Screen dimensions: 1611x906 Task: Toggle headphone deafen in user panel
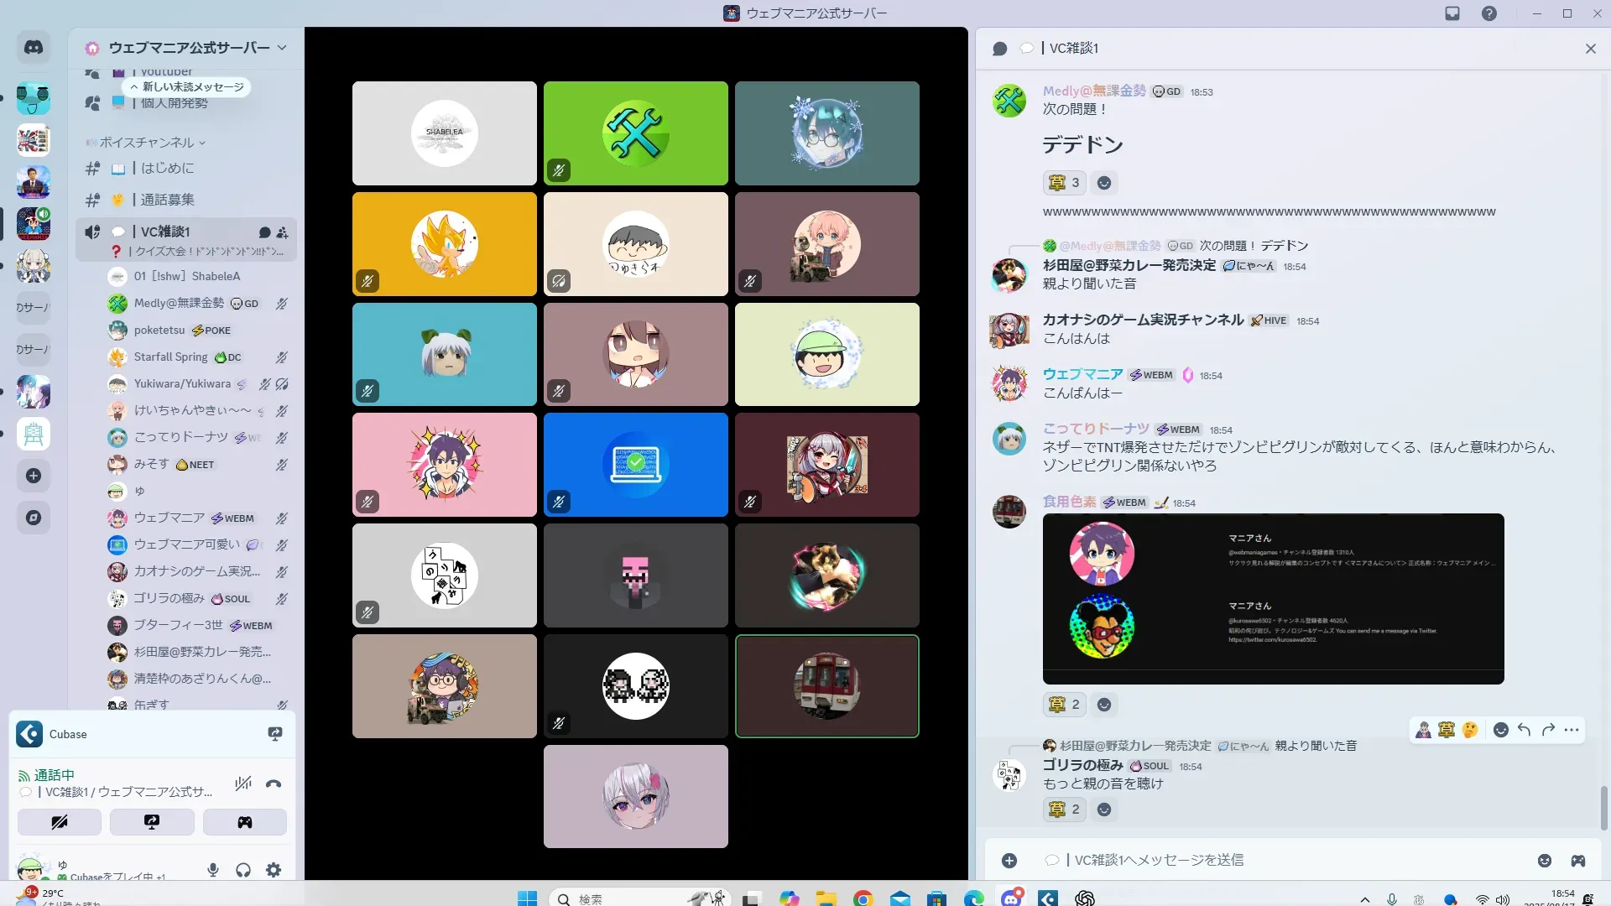(243, 870)
